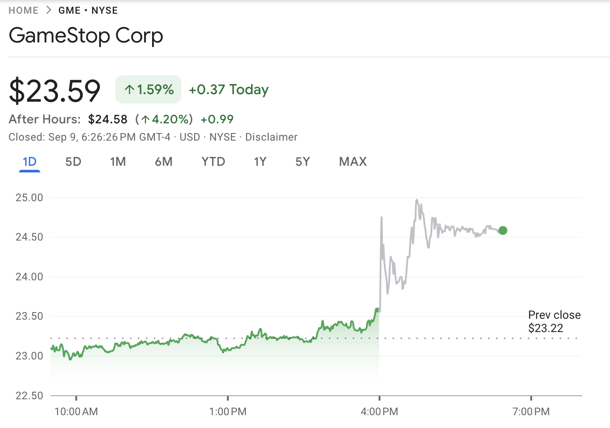610x428 pixels.
Task: Open the 6M price history view
Action: 164,162
